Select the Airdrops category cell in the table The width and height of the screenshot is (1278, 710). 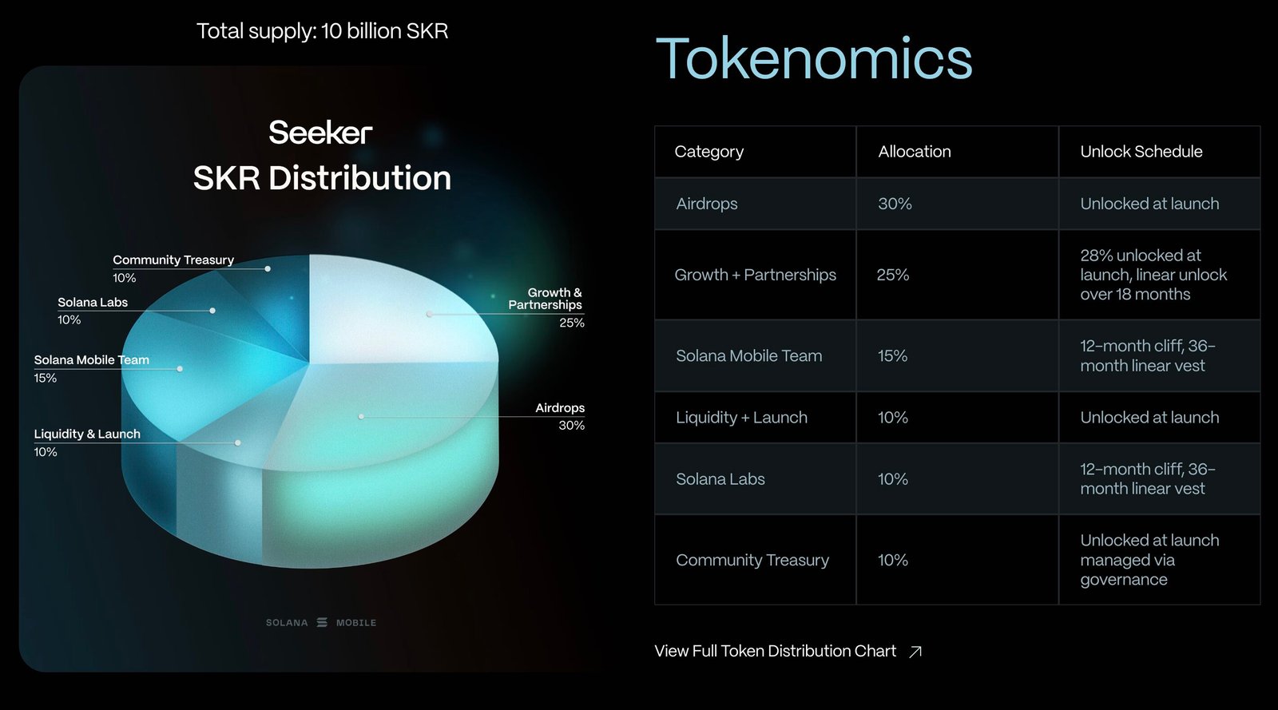pos(707,204)
